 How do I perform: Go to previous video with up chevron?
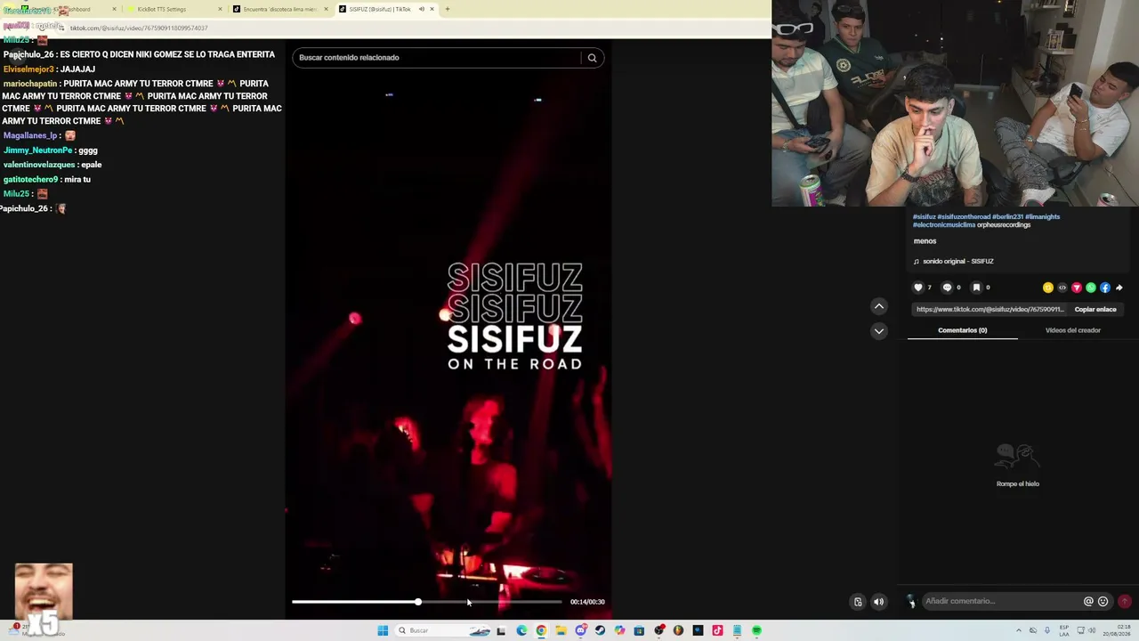[x=879, y=306]
